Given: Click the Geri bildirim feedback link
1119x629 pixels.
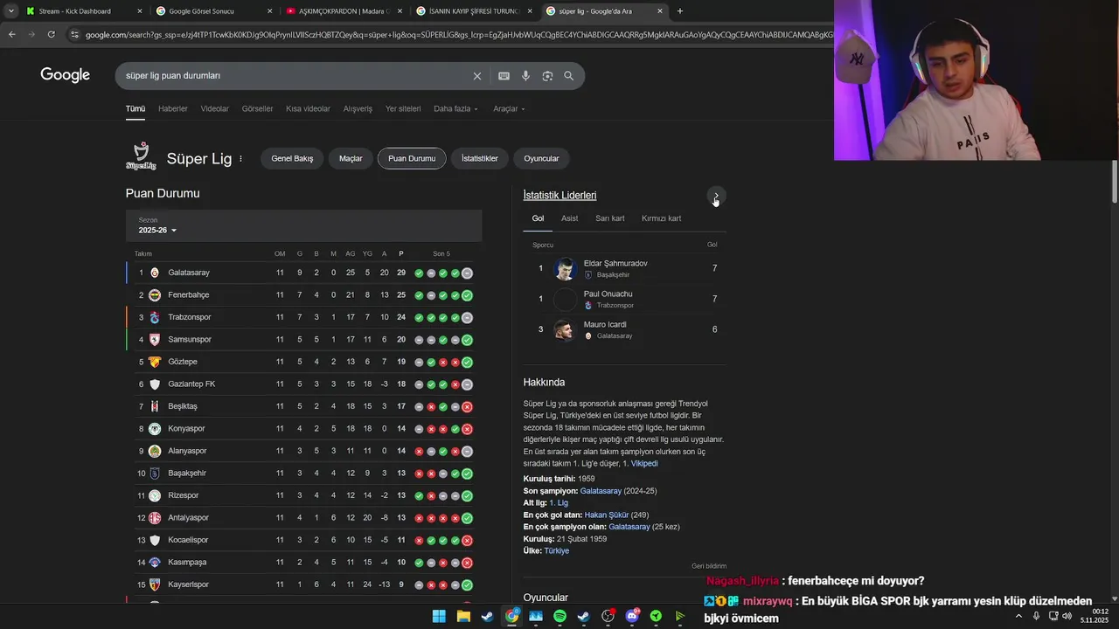Looking at the screenshot, I should tap(709, 566).
